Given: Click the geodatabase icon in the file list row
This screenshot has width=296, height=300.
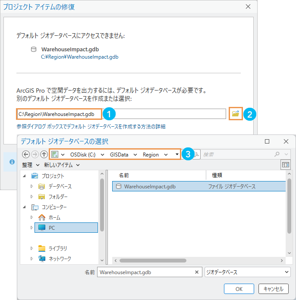Looking at the screenshot, I should tap(119, 186).
